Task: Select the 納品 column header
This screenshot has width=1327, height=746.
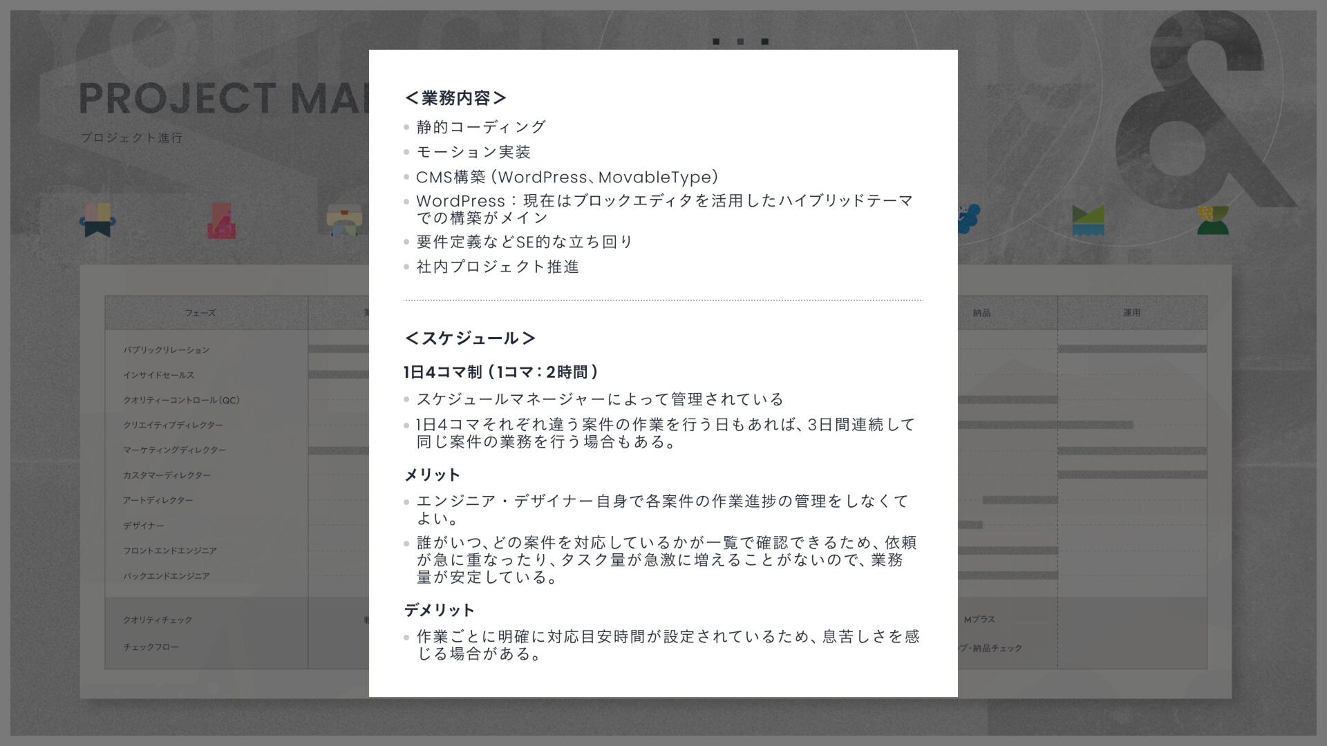Action: [x=981, y=313]
